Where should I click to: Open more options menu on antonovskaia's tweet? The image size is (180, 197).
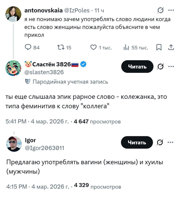click(x=171, y=11)
